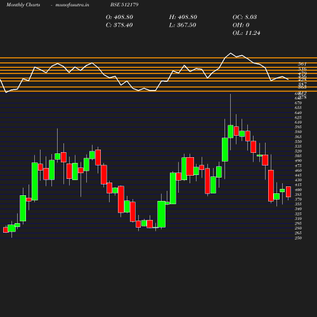The image size is (317, 317).
Task: Click the 520 price axis label
Action: pos(298,151)
